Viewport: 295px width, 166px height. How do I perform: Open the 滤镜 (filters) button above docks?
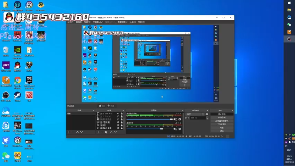pos(111,106)
